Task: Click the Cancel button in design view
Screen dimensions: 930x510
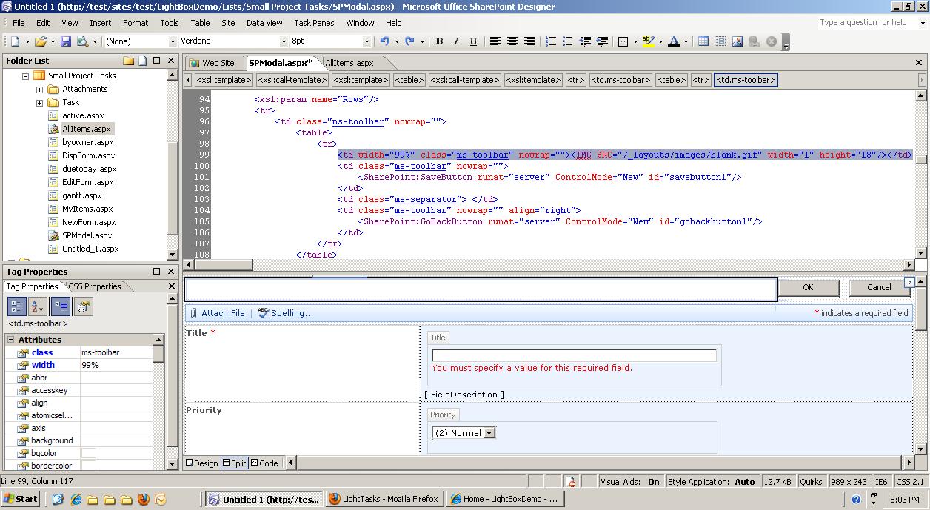Action: [879, 287]
